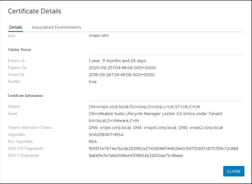Screen dimensions: 252x184
Task: Click the Subject Alternative Names label
Action: pos(30,127)
